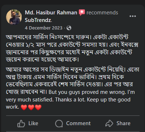145x132 pixels.
Task: Click the word recommends in header
Action: point(102,13)
